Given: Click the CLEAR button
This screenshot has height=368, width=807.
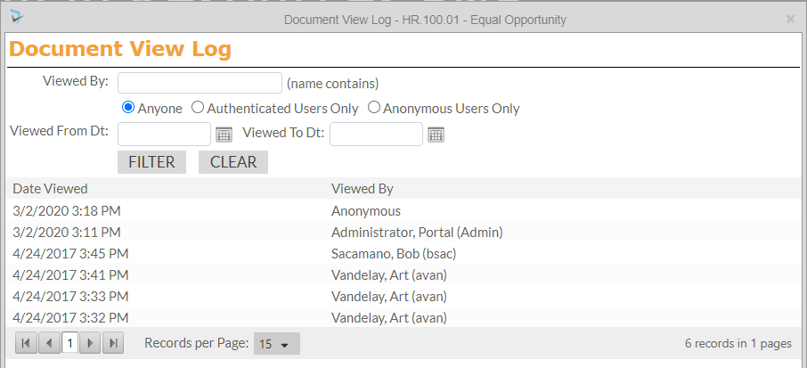Looking at the screenshot, I should point(232,162).
